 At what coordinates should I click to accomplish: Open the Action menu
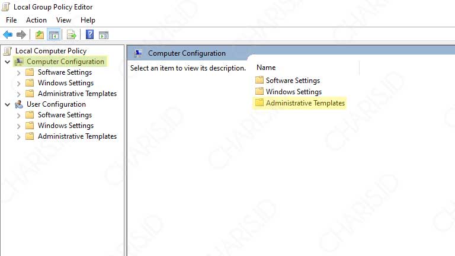click(x=36, y=20)
